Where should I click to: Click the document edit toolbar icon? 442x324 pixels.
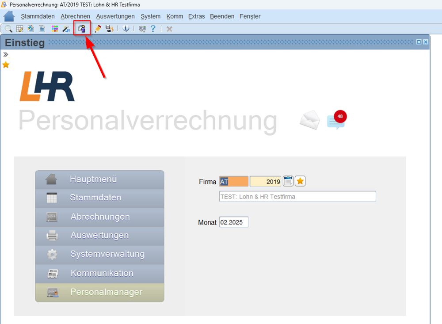31,28
